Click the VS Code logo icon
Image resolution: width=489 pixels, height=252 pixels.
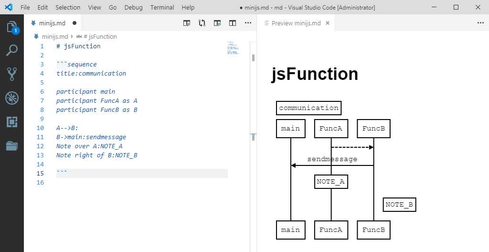tap(9, 7)
